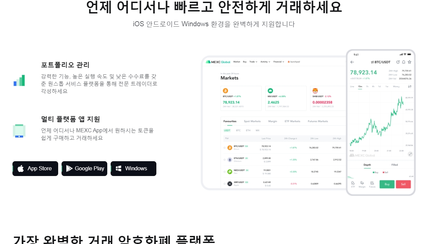Tap the bell notification icon on phone
This screenshot has height=244, width=423.
click(x=403, y=62)
